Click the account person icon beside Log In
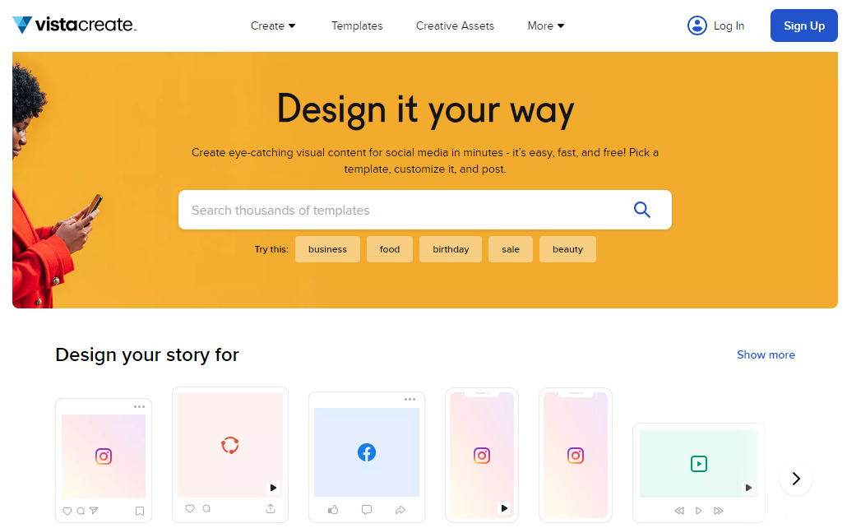Viewport: 847px width, 528px height. pyautogui.click(x=697, y=25)
